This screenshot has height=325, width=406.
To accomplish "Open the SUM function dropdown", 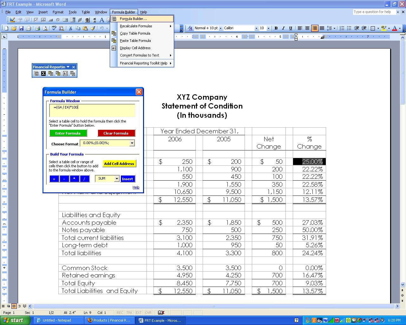I will [117, 179].
